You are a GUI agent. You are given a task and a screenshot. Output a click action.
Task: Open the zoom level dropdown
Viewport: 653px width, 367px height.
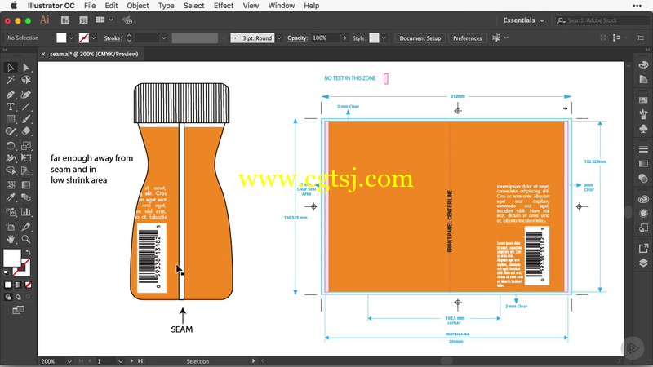point(69,361)
